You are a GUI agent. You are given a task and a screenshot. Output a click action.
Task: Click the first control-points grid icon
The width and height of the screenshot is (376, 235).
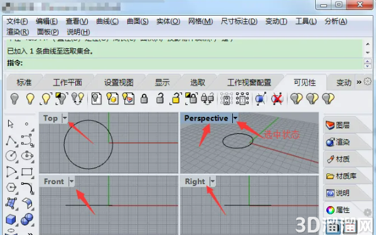(x=227, y=99)
